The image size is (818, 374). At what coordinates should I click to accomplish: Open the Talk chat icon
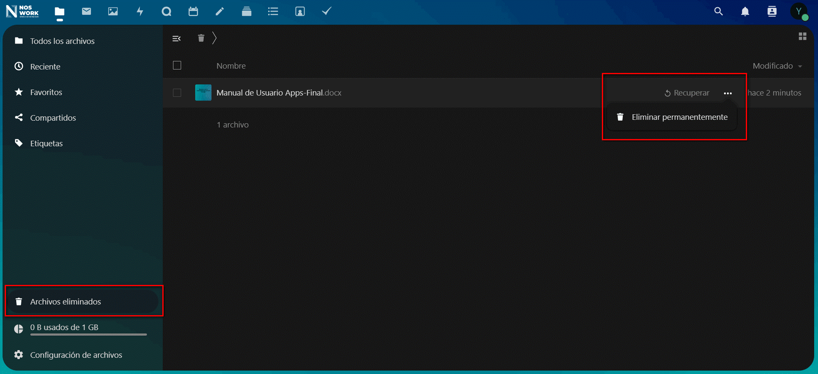(x=167, y=12)
